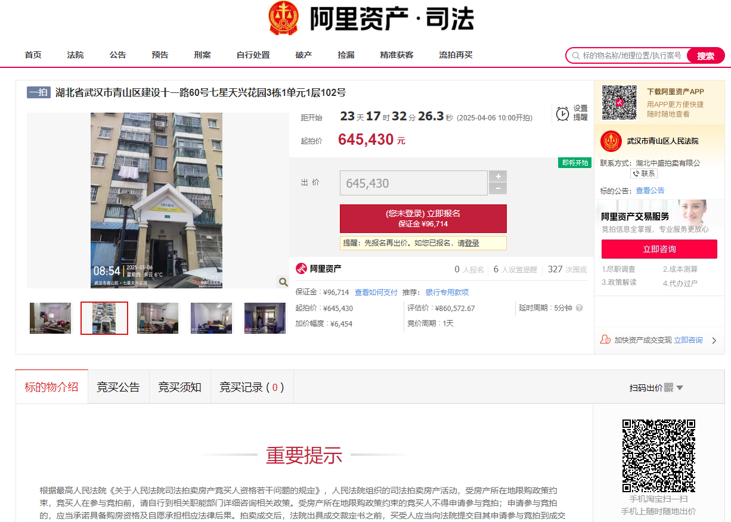Click the question mark icon beside 延时周期
The image size is (731, 522).
(x=579, y=308)
